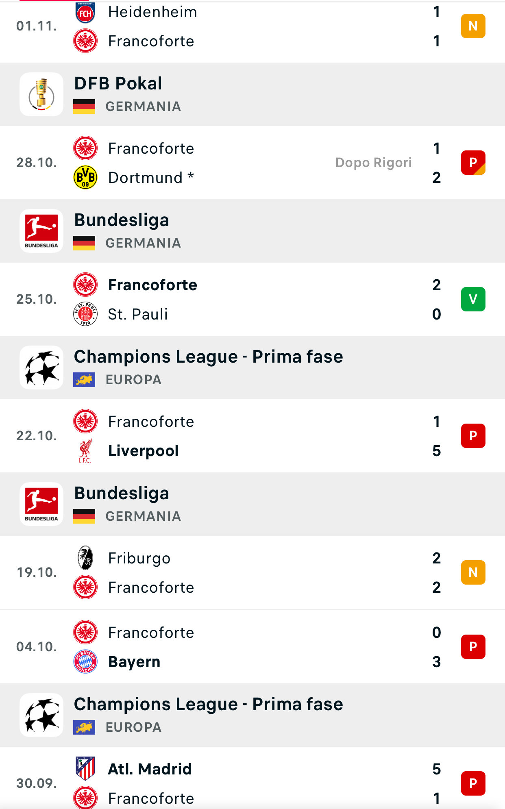Tap the Liverpool club crest

coord(85,451)
